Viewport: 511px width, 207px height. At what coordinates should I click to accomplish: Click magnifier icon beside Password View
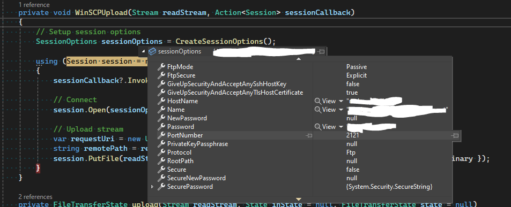pos(317,127)
